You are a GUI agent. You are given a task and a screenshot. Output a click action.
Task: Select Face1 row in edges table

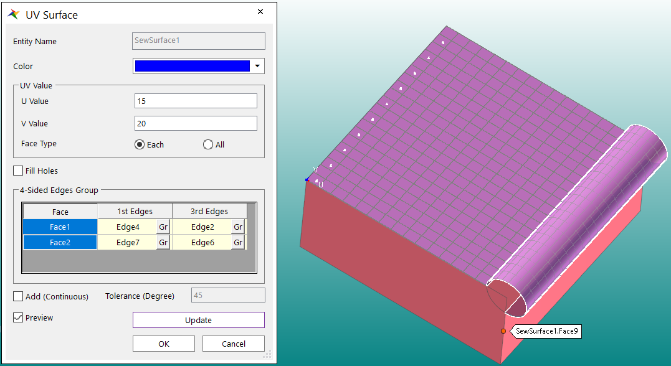coord(60,227)
